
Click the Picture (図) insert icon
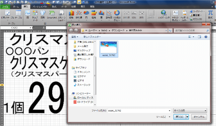(28, 13)
